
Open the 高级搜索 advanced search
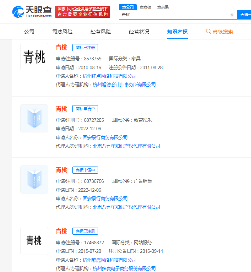coord(219,32)
